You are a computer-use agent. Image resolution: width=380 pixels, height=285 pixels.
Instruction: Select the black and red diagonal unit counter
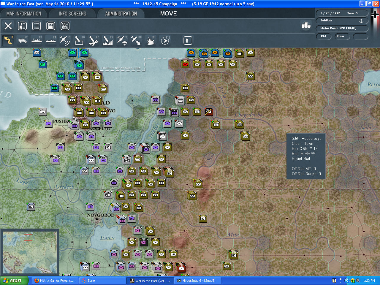point(209,112)
